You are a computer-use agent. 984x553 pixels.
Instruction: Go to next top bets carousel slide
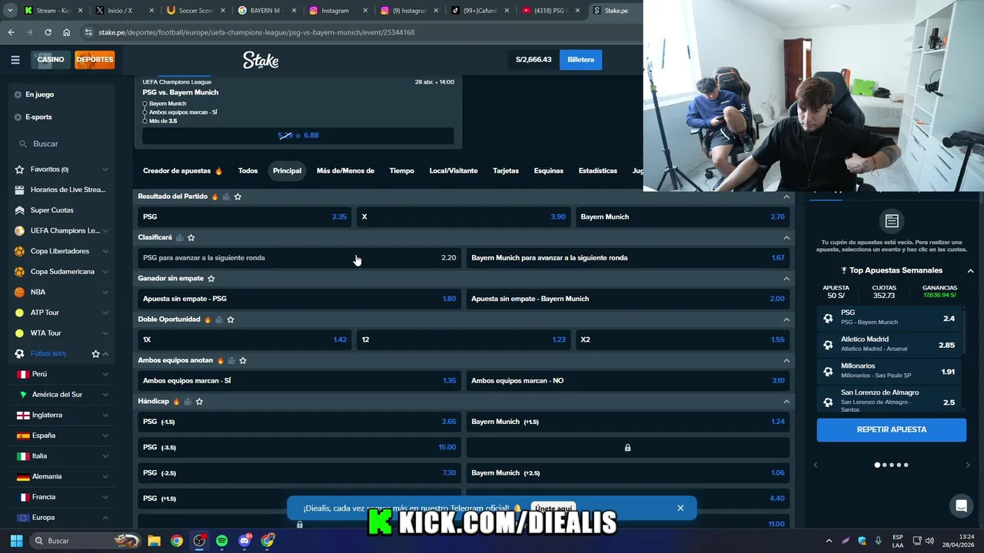pos(967,465)
